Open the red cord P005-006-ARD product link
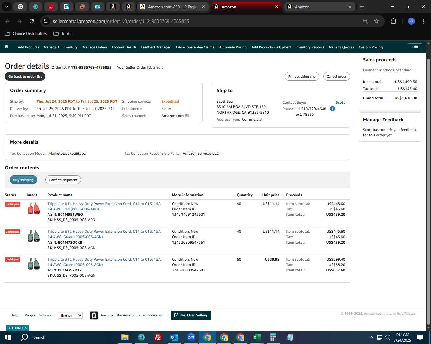The width and height of the screenshot is (431, 344). coord(105,206)
